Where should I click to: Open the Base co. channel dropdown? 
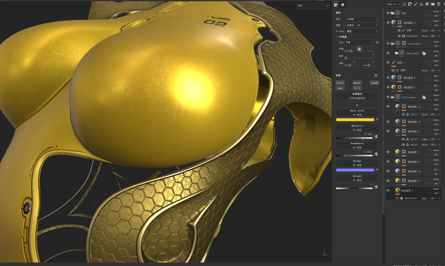[393, 4]
